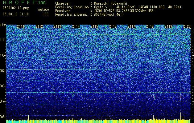The width and height of the screenshot is (194, 123).
Task: Select the filename 0503182110.png
Action: coord(16,8)
